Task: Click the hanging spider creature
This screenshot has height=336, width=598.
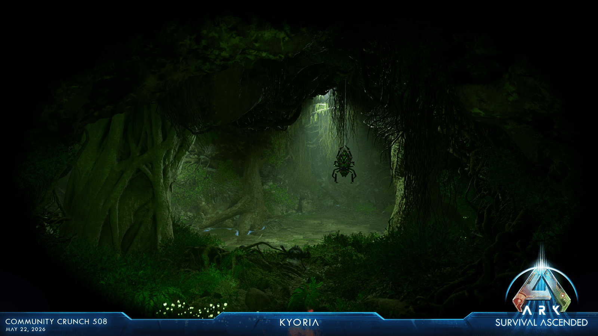Action: click(344, 165)
